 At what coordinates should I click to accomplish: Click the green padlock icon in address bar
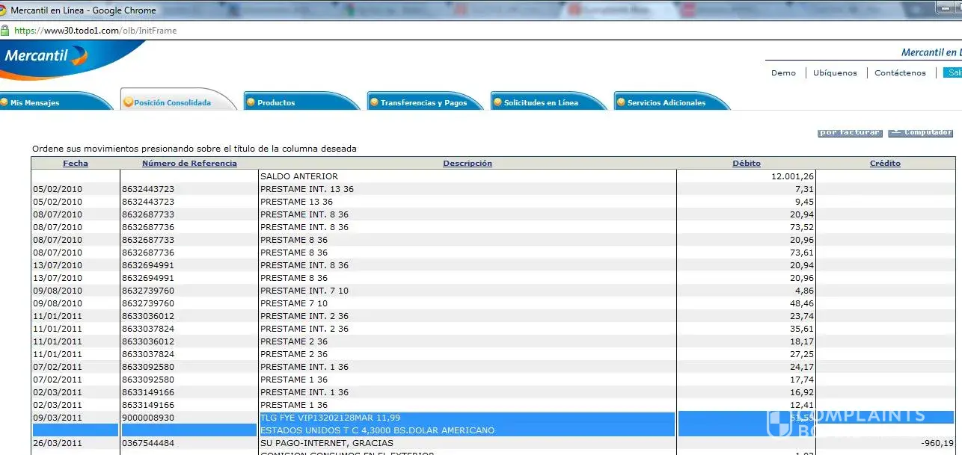click(x=5, y=31)
